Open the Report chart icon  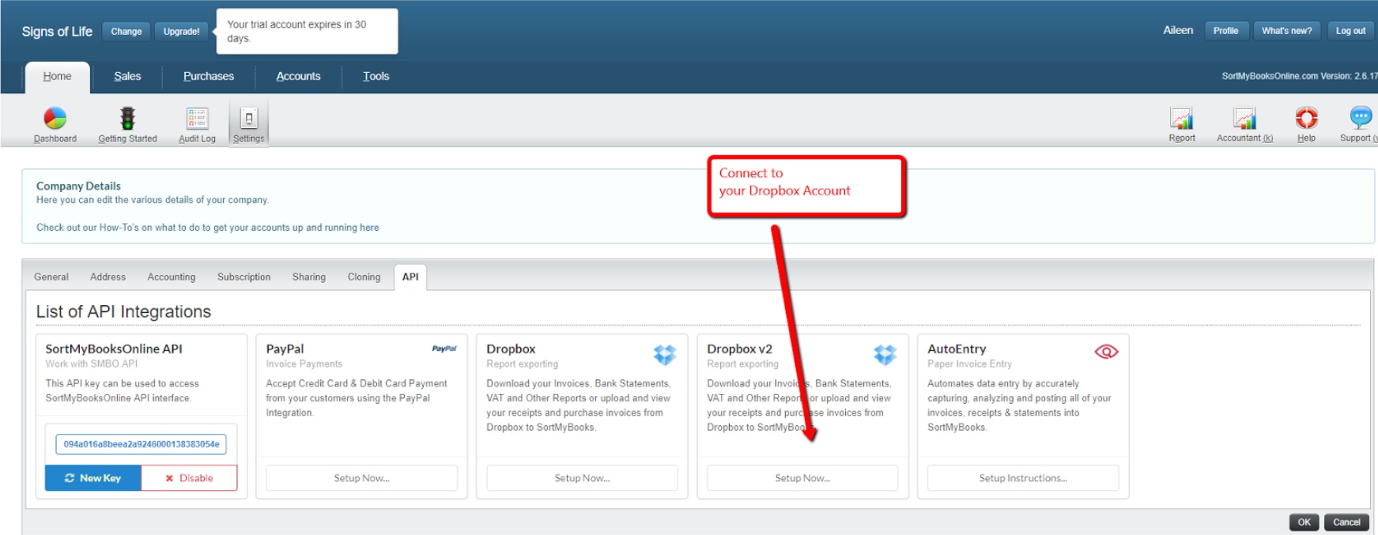[1181, 119]
